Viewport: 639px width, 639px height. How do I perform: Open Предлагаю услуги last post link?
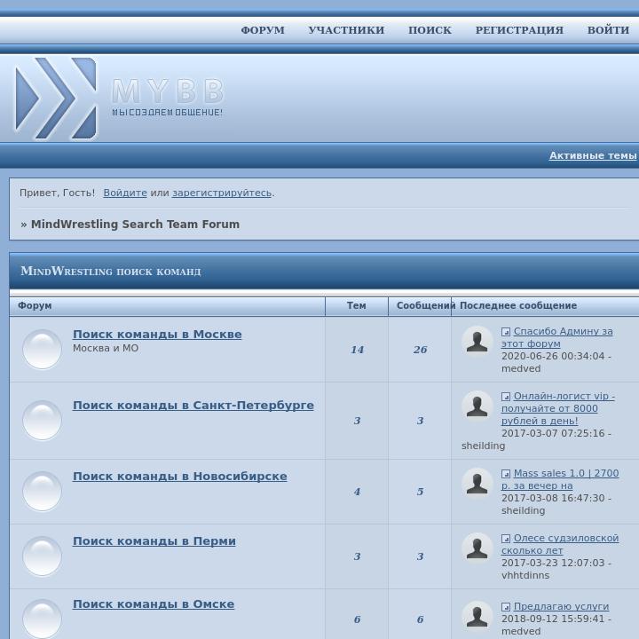[561, 606]
